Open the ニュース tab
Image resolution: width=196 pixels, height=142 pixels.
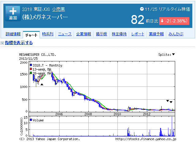(x=65, y=34)
